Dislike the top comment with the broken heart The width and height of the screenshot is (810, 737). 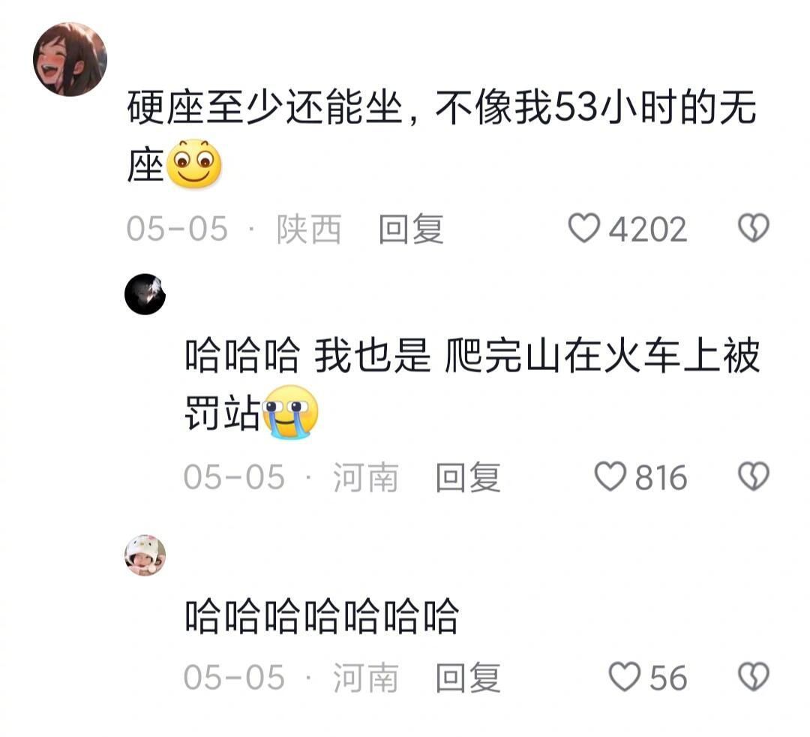click(754, 228)
